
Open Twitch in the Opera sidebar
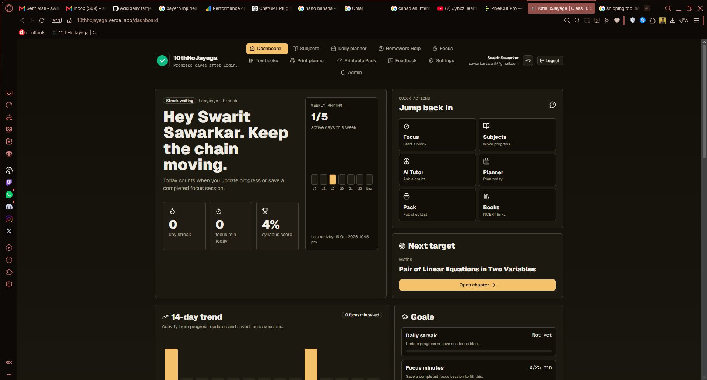pos(9,182)
